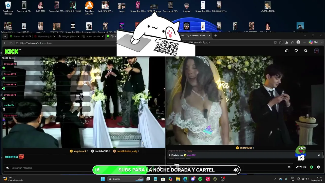Close the Myinstants tab
This screenshot has width=325, height=183.
pos(54,36)
